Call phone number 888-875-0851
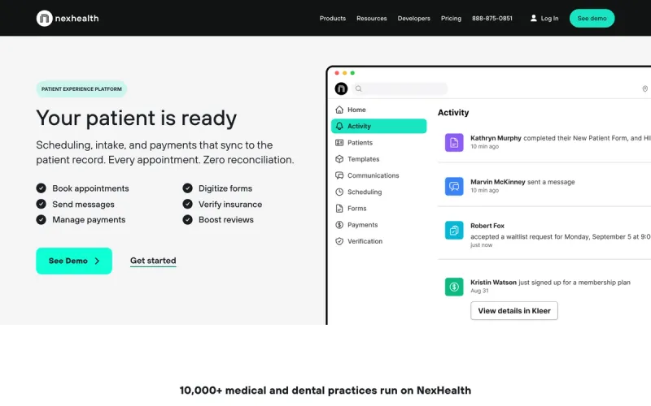Viewport: 651px width, 406px height. point(492,18)
